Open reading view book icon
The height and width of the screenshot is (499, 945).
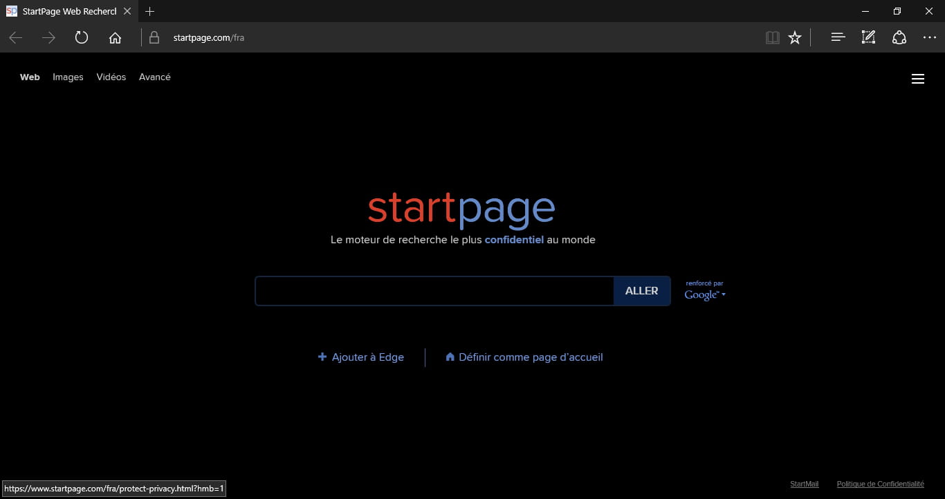tap(773, 38)
